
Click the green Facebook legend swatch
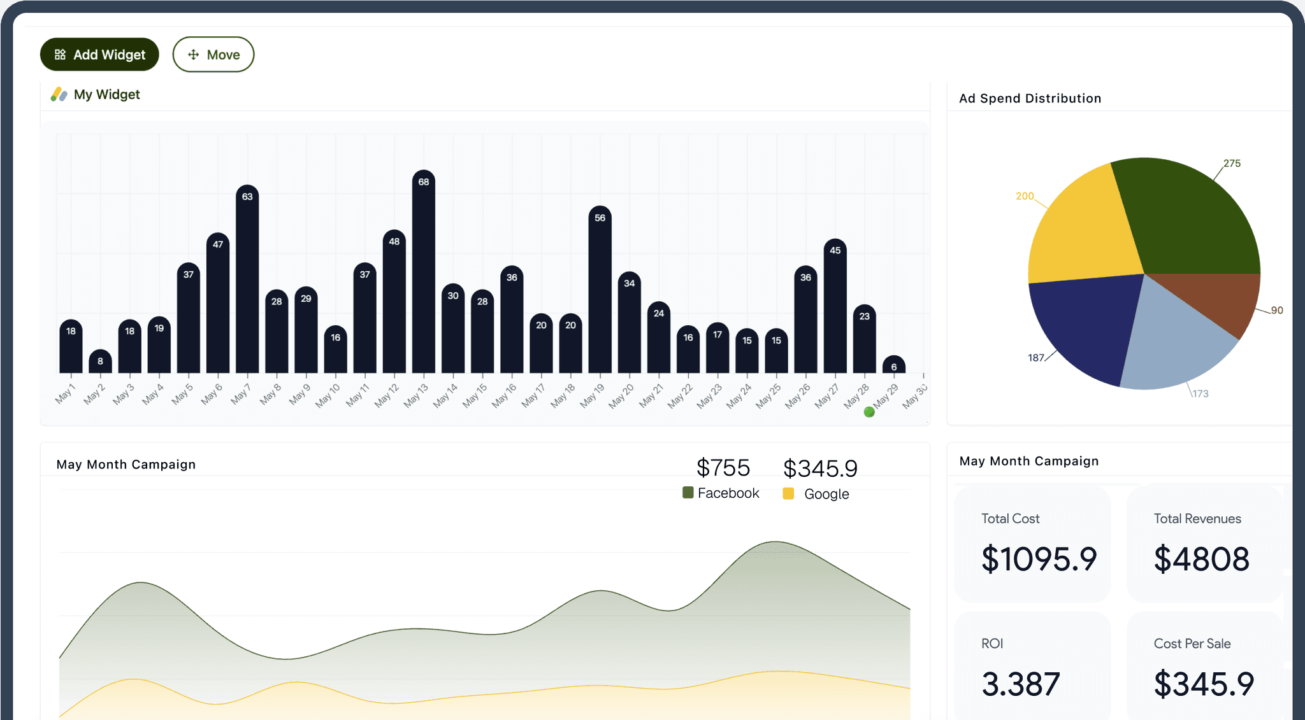coord(688,492)
